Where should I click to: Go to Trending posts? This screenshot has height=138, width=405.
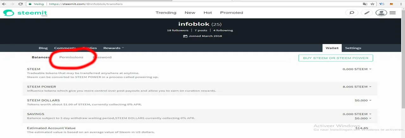(166, 13)
